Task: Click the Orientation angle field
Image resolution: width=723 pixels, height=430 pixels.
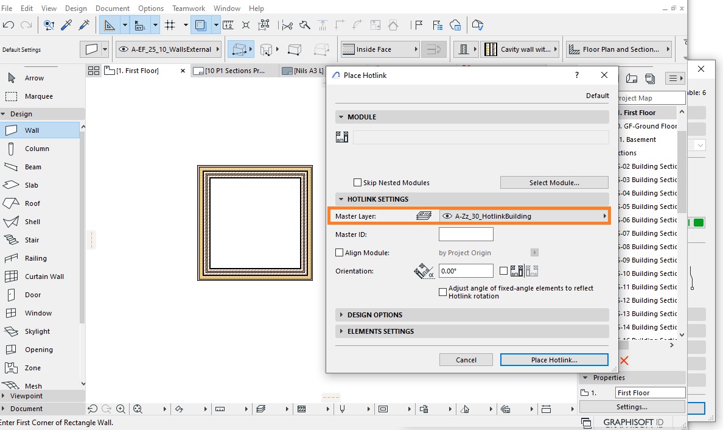Action: click(x=466, y=271)
